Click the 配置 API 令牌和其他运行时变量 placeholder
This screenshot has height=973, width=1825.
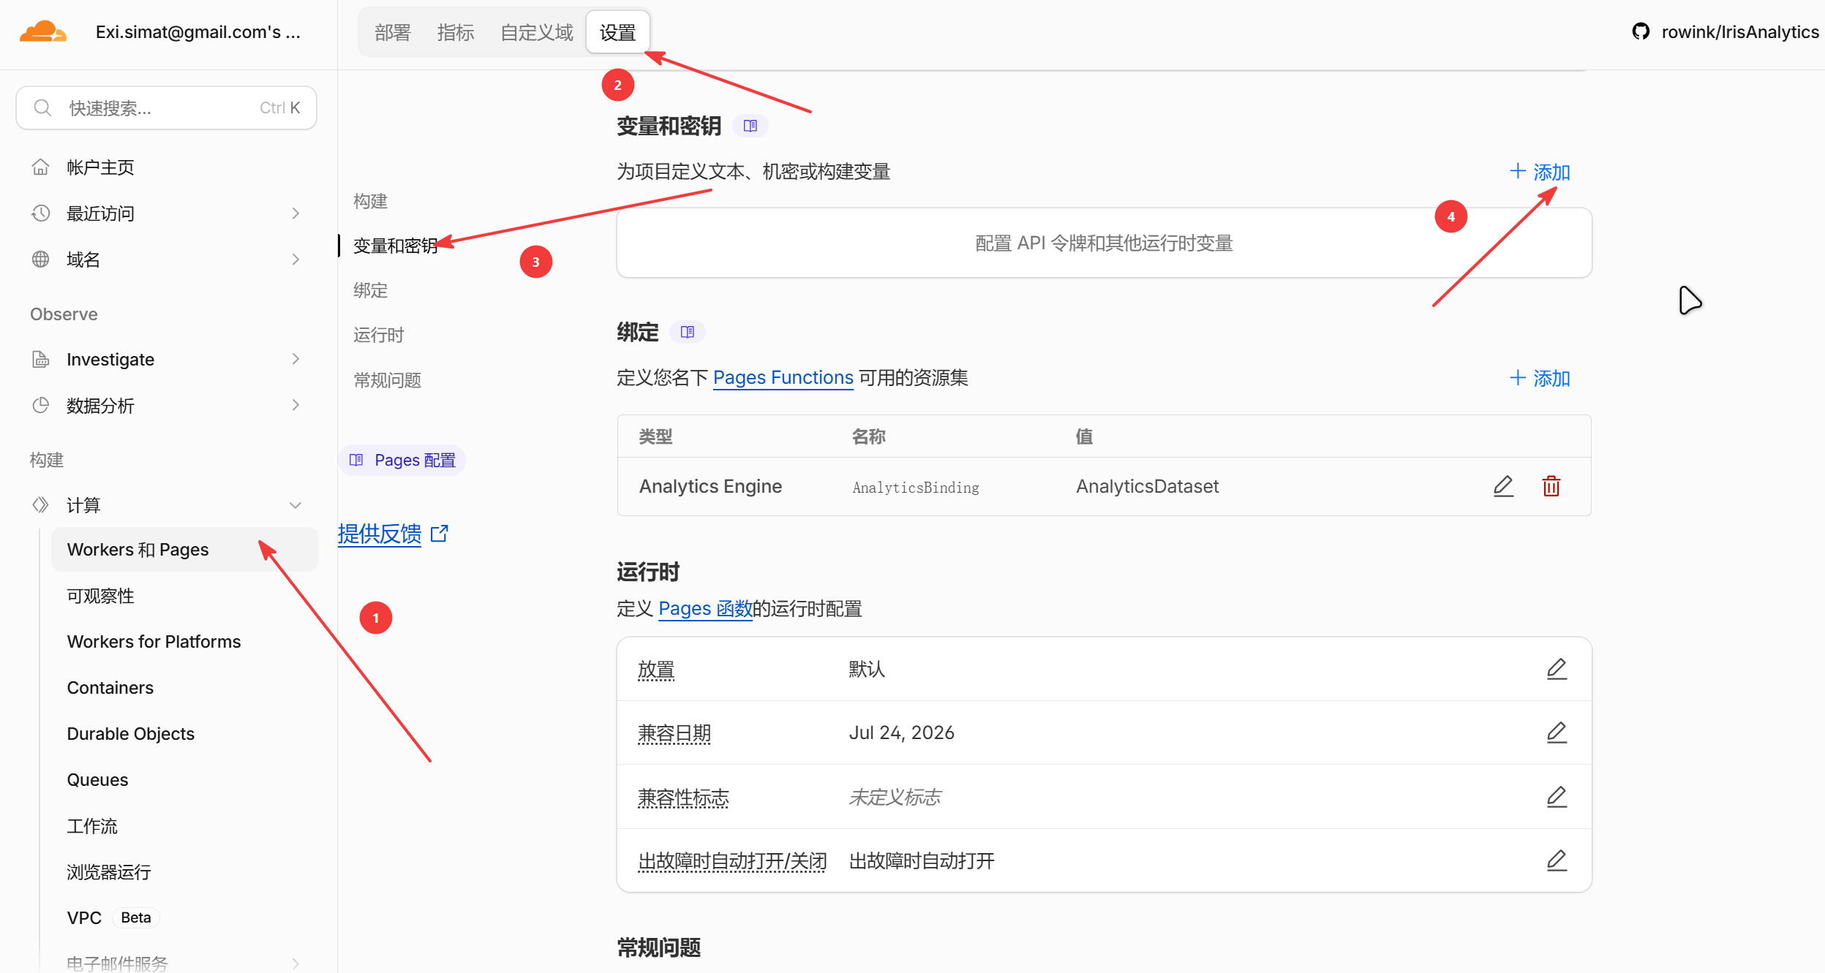coord(1104,243)
